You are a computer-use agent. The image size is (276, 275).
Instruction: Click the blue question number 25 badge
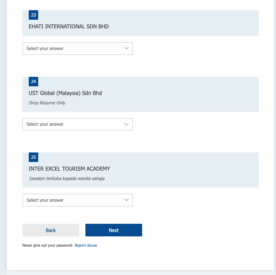[33, 157]
